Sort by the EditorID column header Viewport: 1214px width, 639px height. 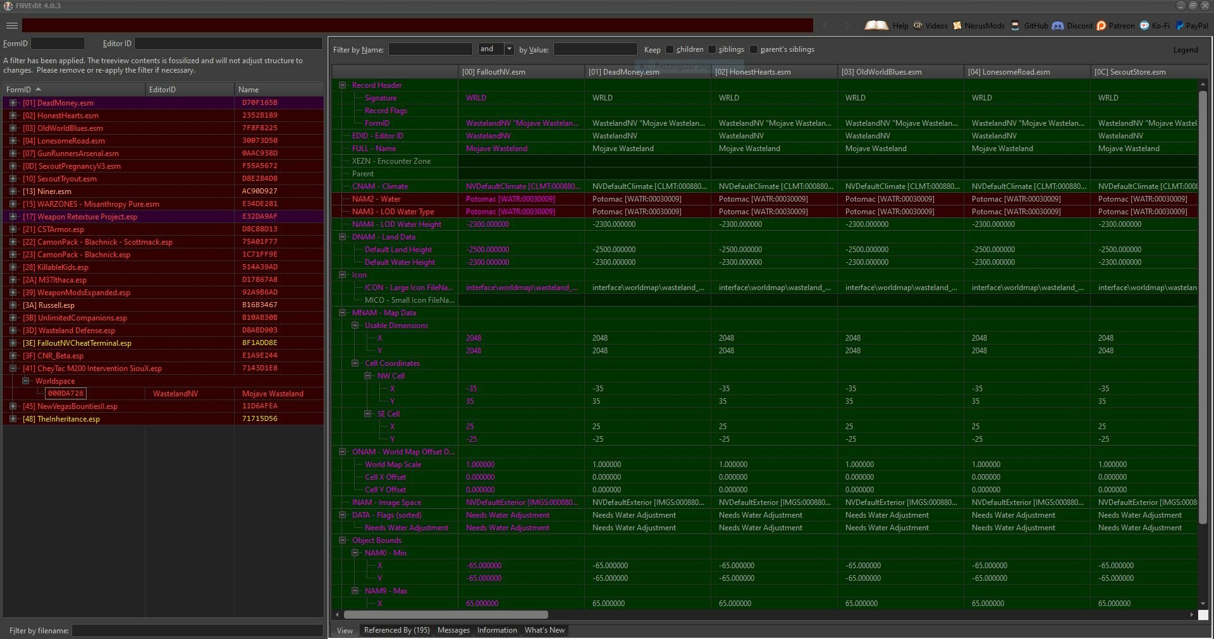pyautogui.click(x=190, y=89)
